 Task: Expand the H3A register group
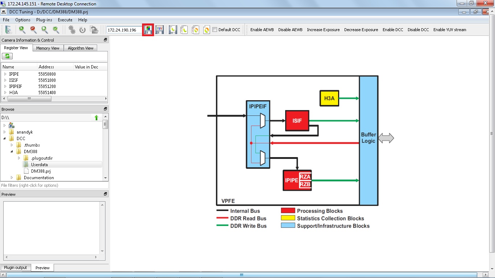[x=5, y=93]
